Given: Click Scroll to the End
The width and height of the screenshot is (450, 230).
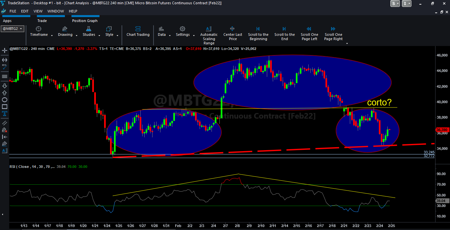Looking at the screenshot, I should point(285,34).
